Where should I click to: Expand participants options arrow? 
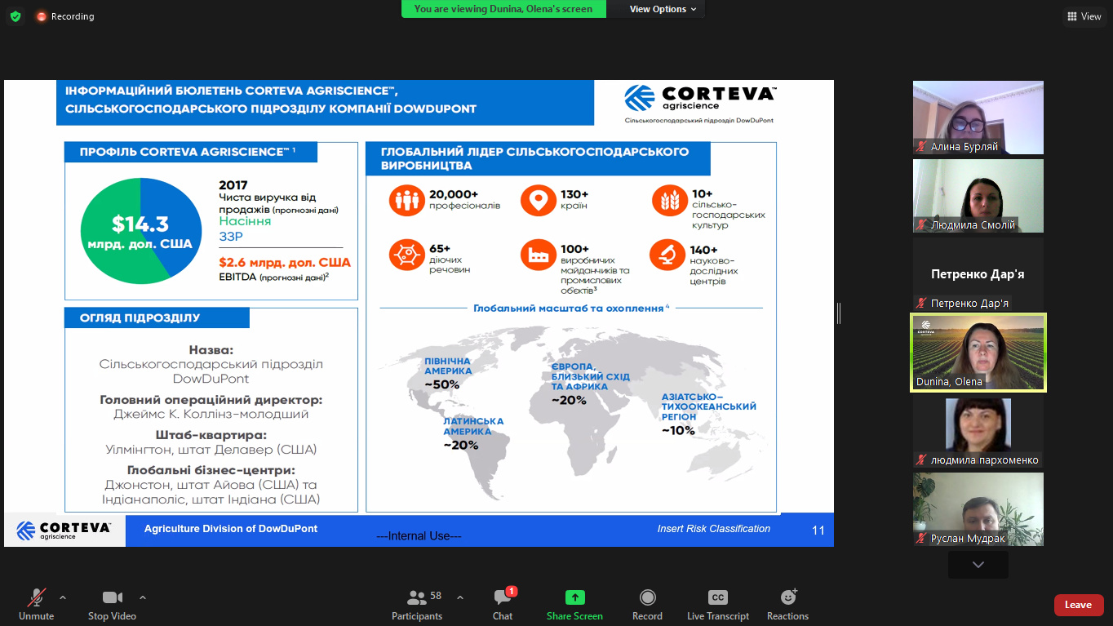(459, 597)
